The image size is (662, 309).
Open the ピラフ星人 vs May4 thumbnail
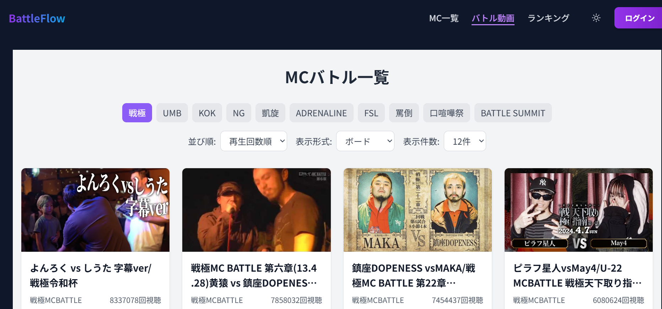click(578, 210)
